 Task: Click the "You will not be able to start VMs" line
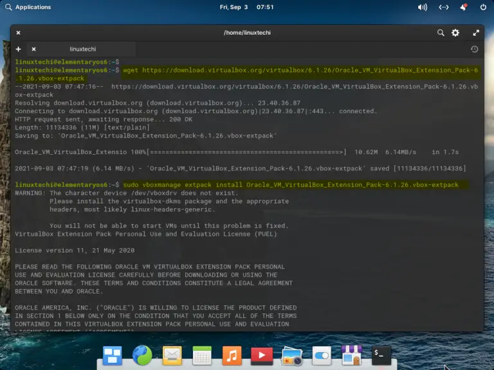(x=169, y=226)
